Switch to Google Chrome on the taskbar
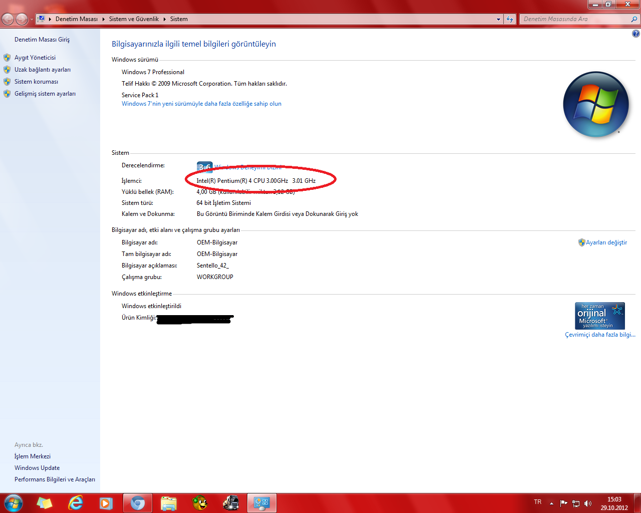641x513 pixels. click(138, 503)
